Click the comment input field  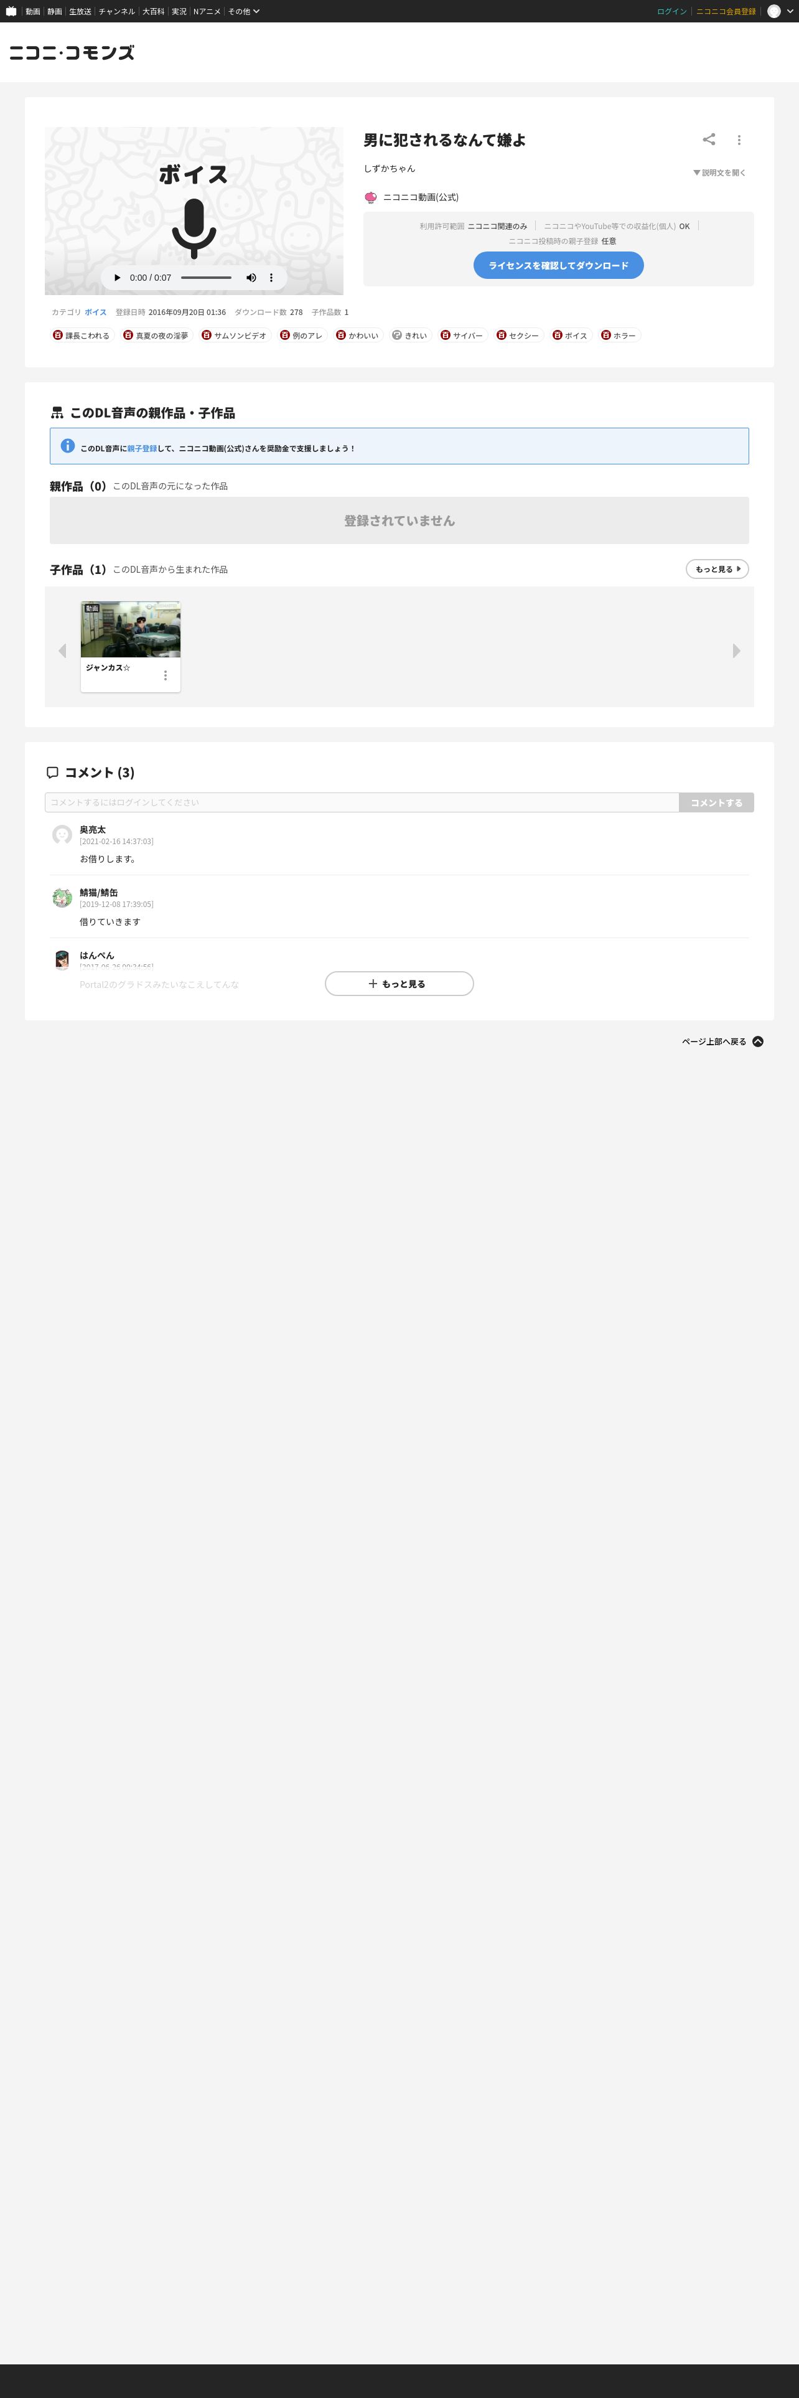tap(362, 802)
